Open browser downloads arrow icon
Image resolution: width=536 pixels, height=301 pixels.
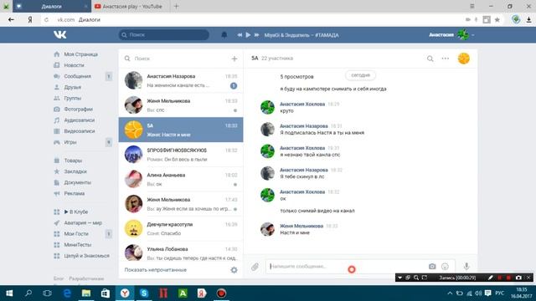coord(528,20)
